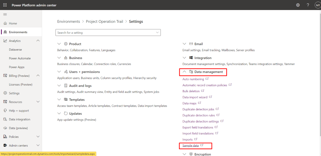This screenshot has width=321, height=156.
Task: Open the search setting dropdown arrow
Action: pos(157,33)
